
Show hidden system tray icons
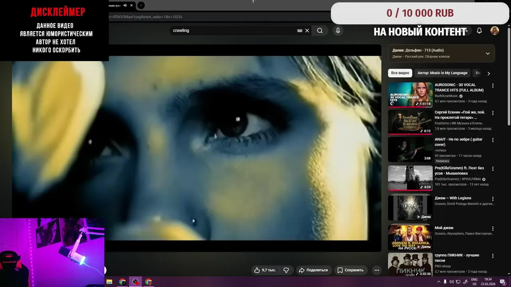[x=439, y=282]
